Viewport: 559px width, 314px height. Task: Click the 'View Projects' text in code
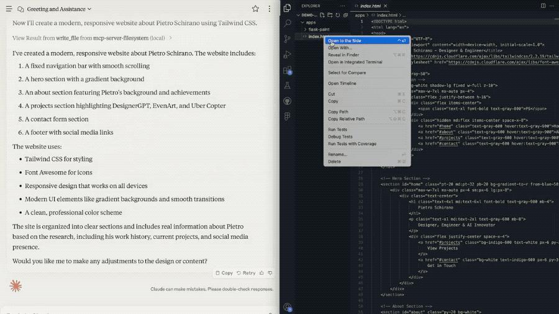pyautogui.click(x=442, y=248)
